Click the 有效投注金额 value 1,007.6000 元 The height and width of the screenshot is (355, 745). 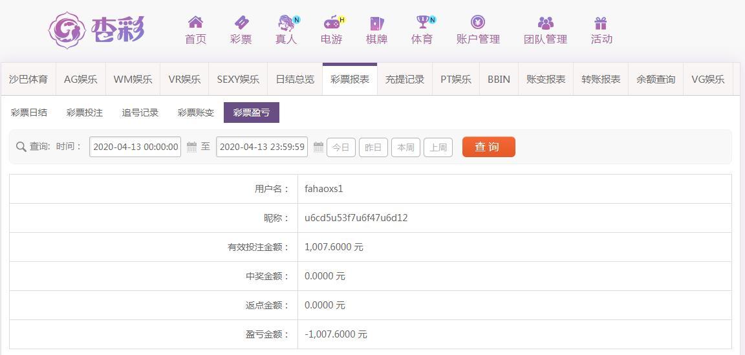pyautogui.click(x=334, y=247)
